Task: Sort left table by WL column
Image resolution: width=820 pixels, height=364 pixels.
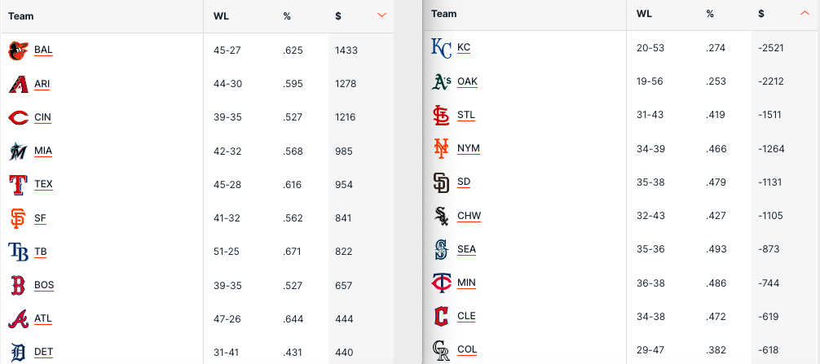Action: pyautogui.click(x=221, y=15)
